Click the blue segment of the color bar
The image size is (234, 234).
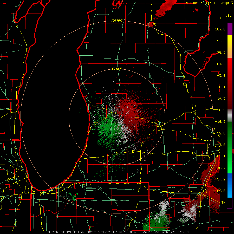[x=230, y=185]
